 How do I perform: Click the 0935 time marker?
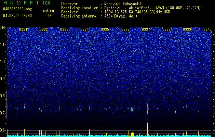coord(105,29)
